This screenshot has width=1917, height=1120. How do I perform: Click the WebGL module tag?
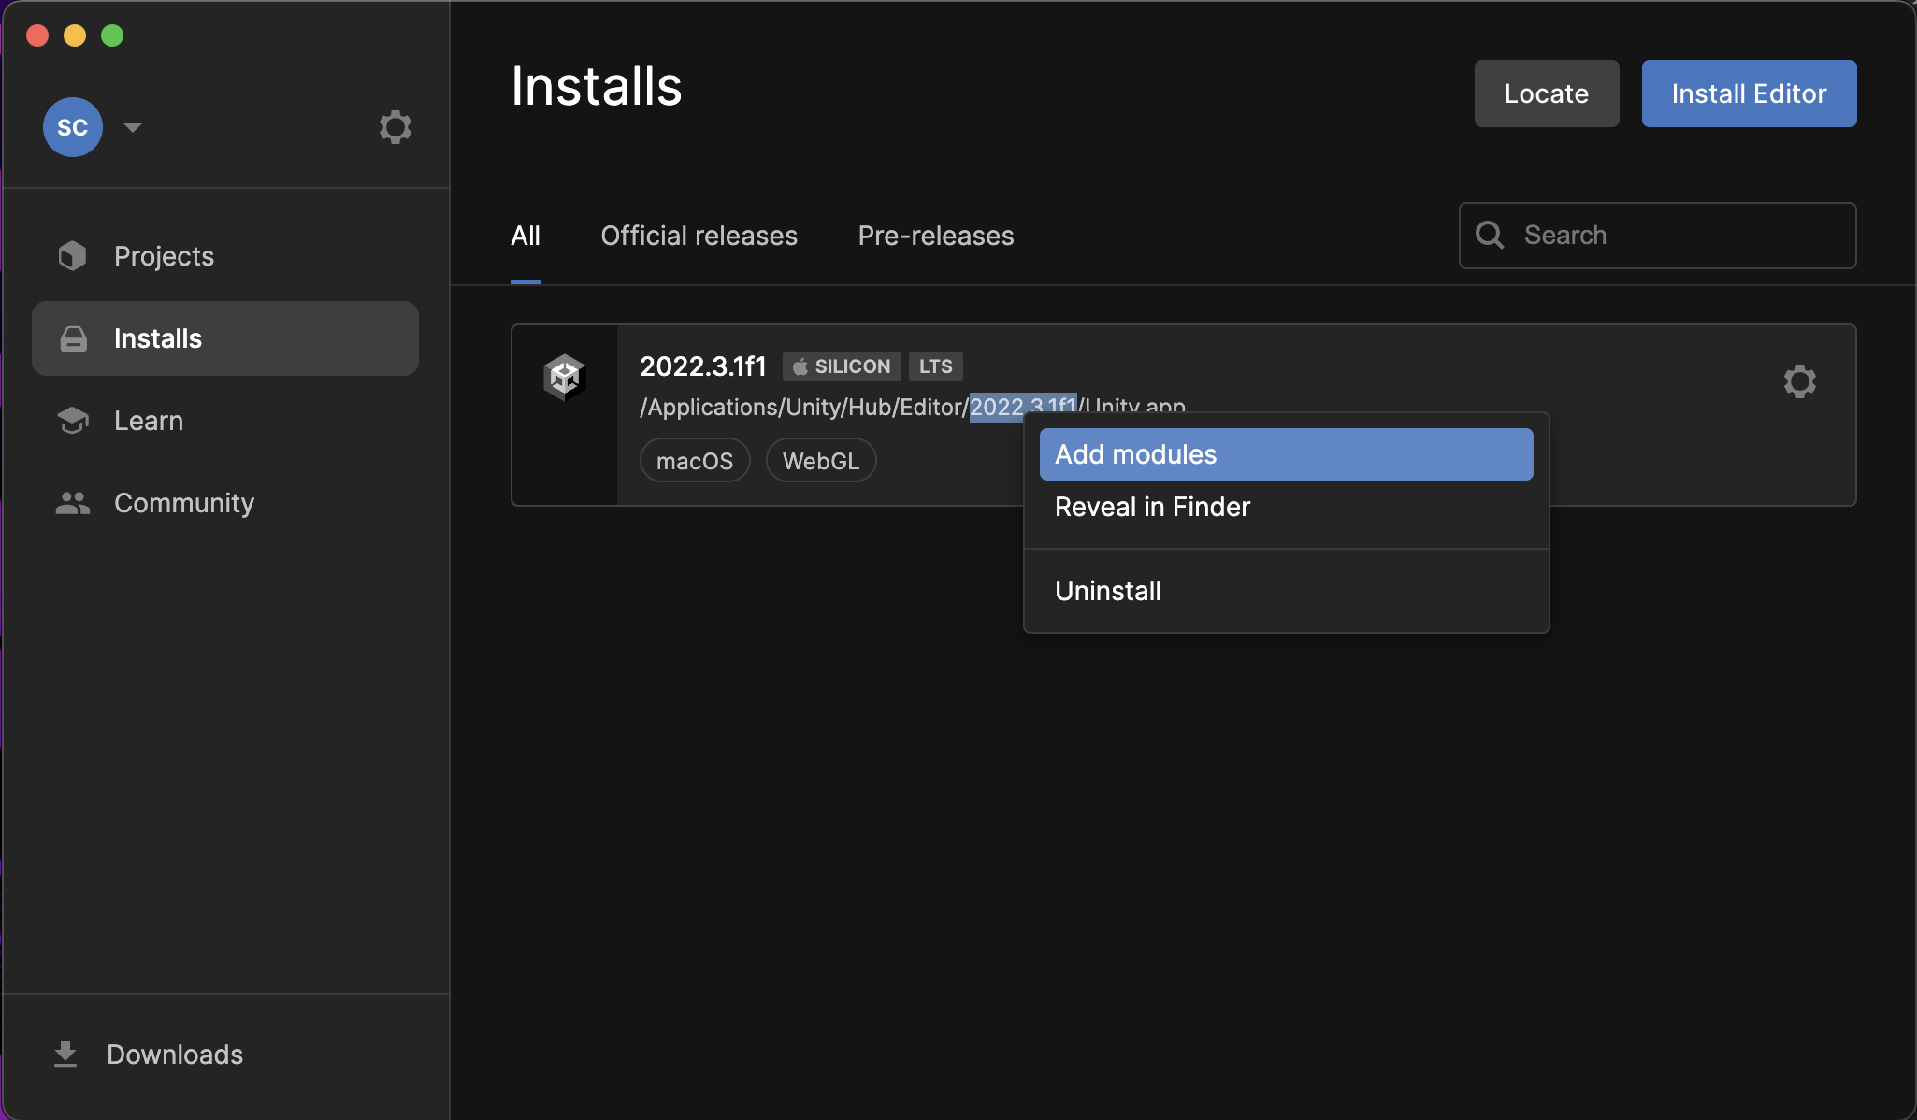point(820,461)
